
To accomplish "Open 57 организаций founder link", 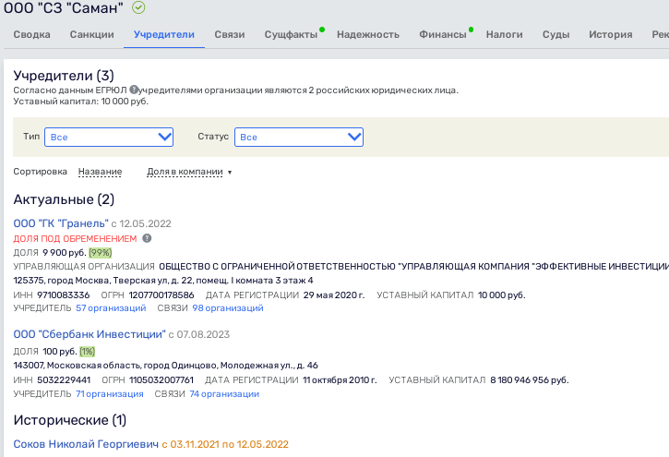I will 111,308.
